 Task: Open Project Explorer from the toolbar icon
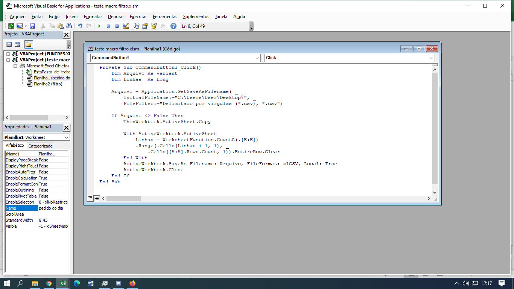pyautogui.click(x=136, y=26)
